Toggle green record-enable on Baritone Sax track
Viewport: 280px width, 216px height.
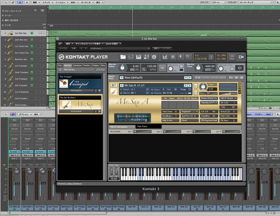32,59
